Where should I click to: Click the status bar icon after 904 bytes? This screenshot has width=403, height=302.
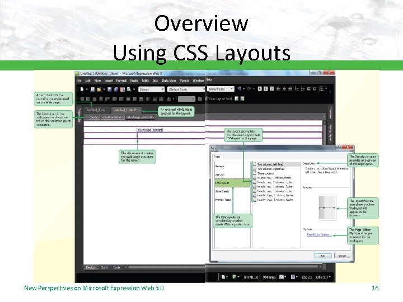click(282, 277)
